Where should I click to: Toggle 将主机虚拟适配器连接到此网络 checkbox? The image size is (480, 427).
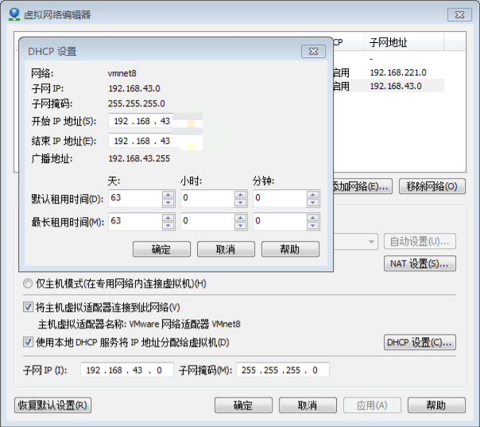coord(29,307)
